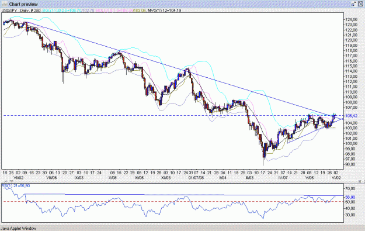Click the XII/03 month label on time axis

166,178
